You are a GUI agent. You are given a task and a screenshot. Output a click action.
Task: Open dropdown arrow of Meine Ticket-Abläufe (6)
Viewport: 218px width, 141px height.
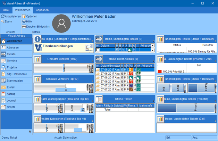coord(154,61)
